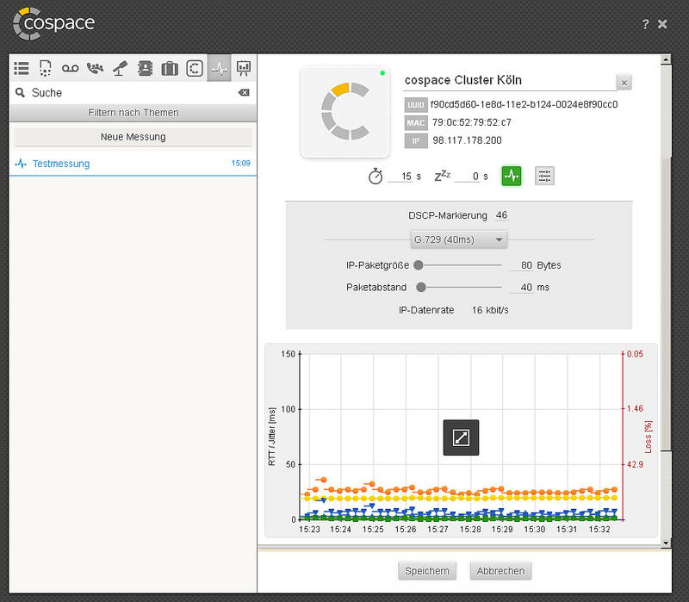
Task: Click the cospace Cluster Köln avatar image
Action: pos(345,112)
